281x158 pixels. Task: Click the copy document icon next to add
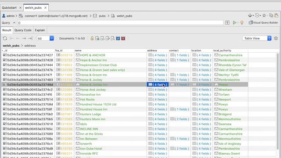[x=102, y=39]
